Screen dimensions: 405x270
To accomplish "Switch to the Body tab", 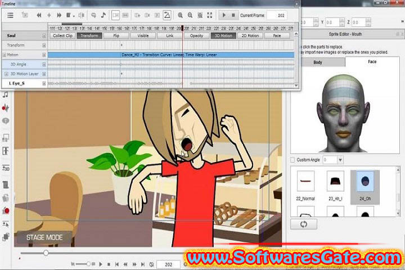I will 318,62.
